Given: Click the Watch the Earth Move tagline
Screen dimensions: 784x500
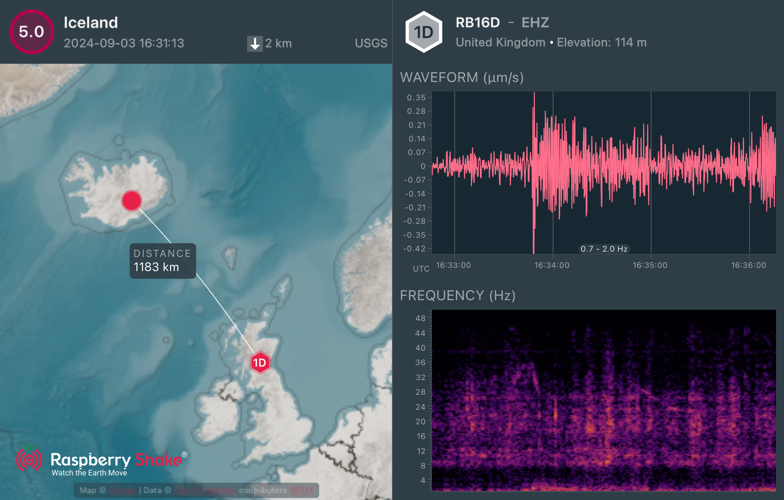Looking at the screenshot, I should tap(89, 473).
